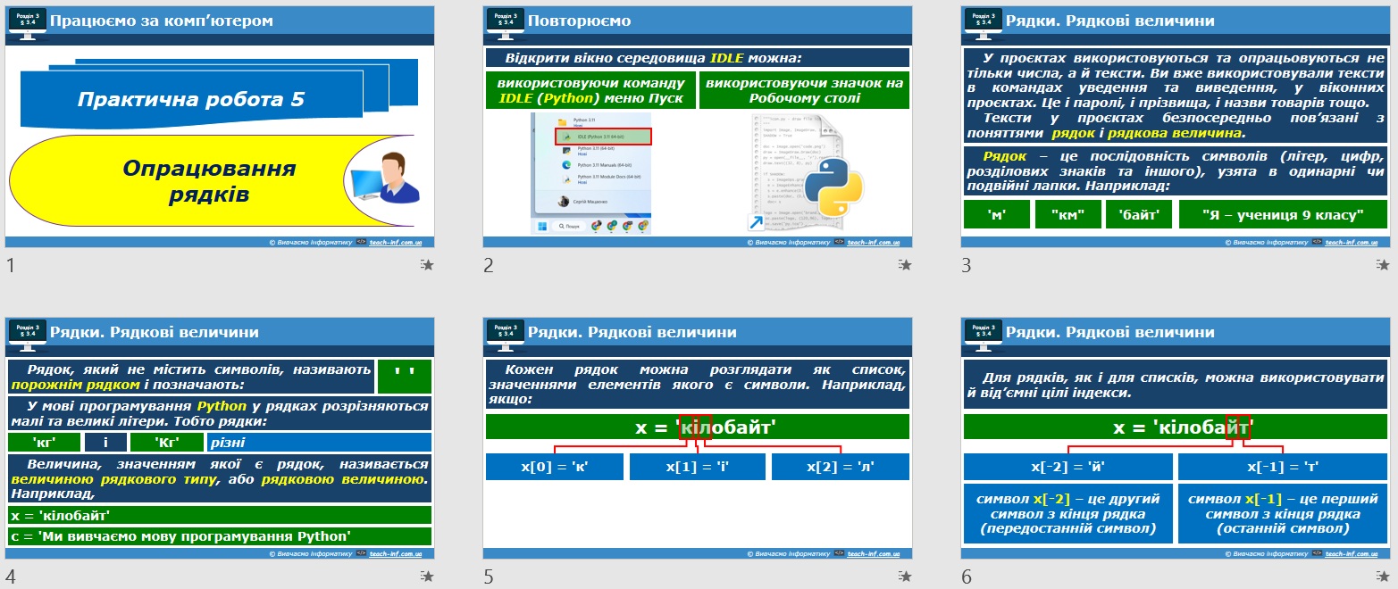Click the Python logo icon in slide 2

point(833,184)
